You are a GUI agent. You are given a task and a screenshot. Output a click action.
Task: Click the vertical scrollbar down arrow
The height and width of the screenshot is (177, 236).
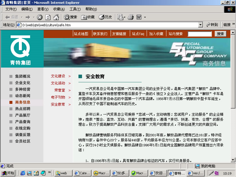point(233,160)
